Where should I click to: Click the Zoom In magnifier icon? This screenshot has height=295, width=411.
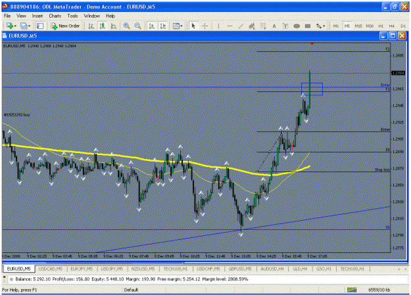coord(127,26)
